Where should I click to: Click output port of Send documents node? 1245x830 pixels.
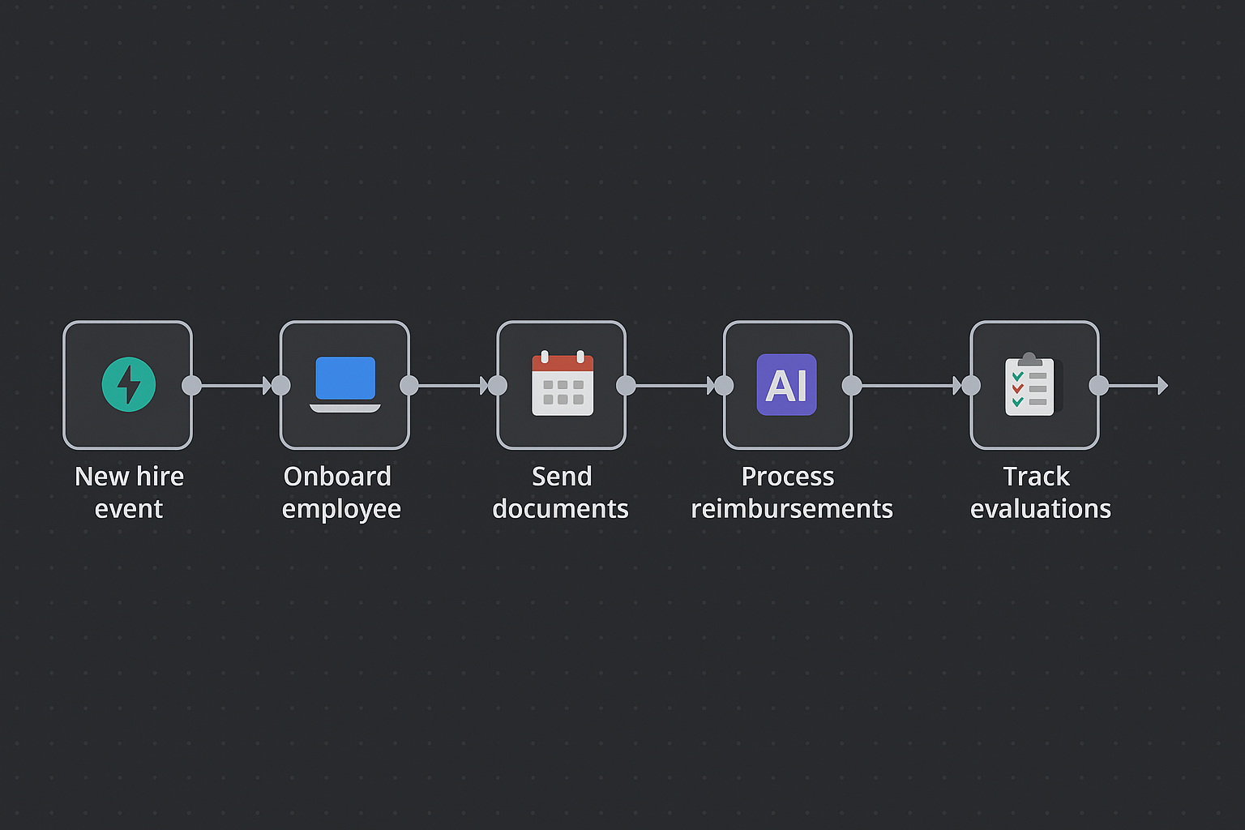(x=627, y=386)
